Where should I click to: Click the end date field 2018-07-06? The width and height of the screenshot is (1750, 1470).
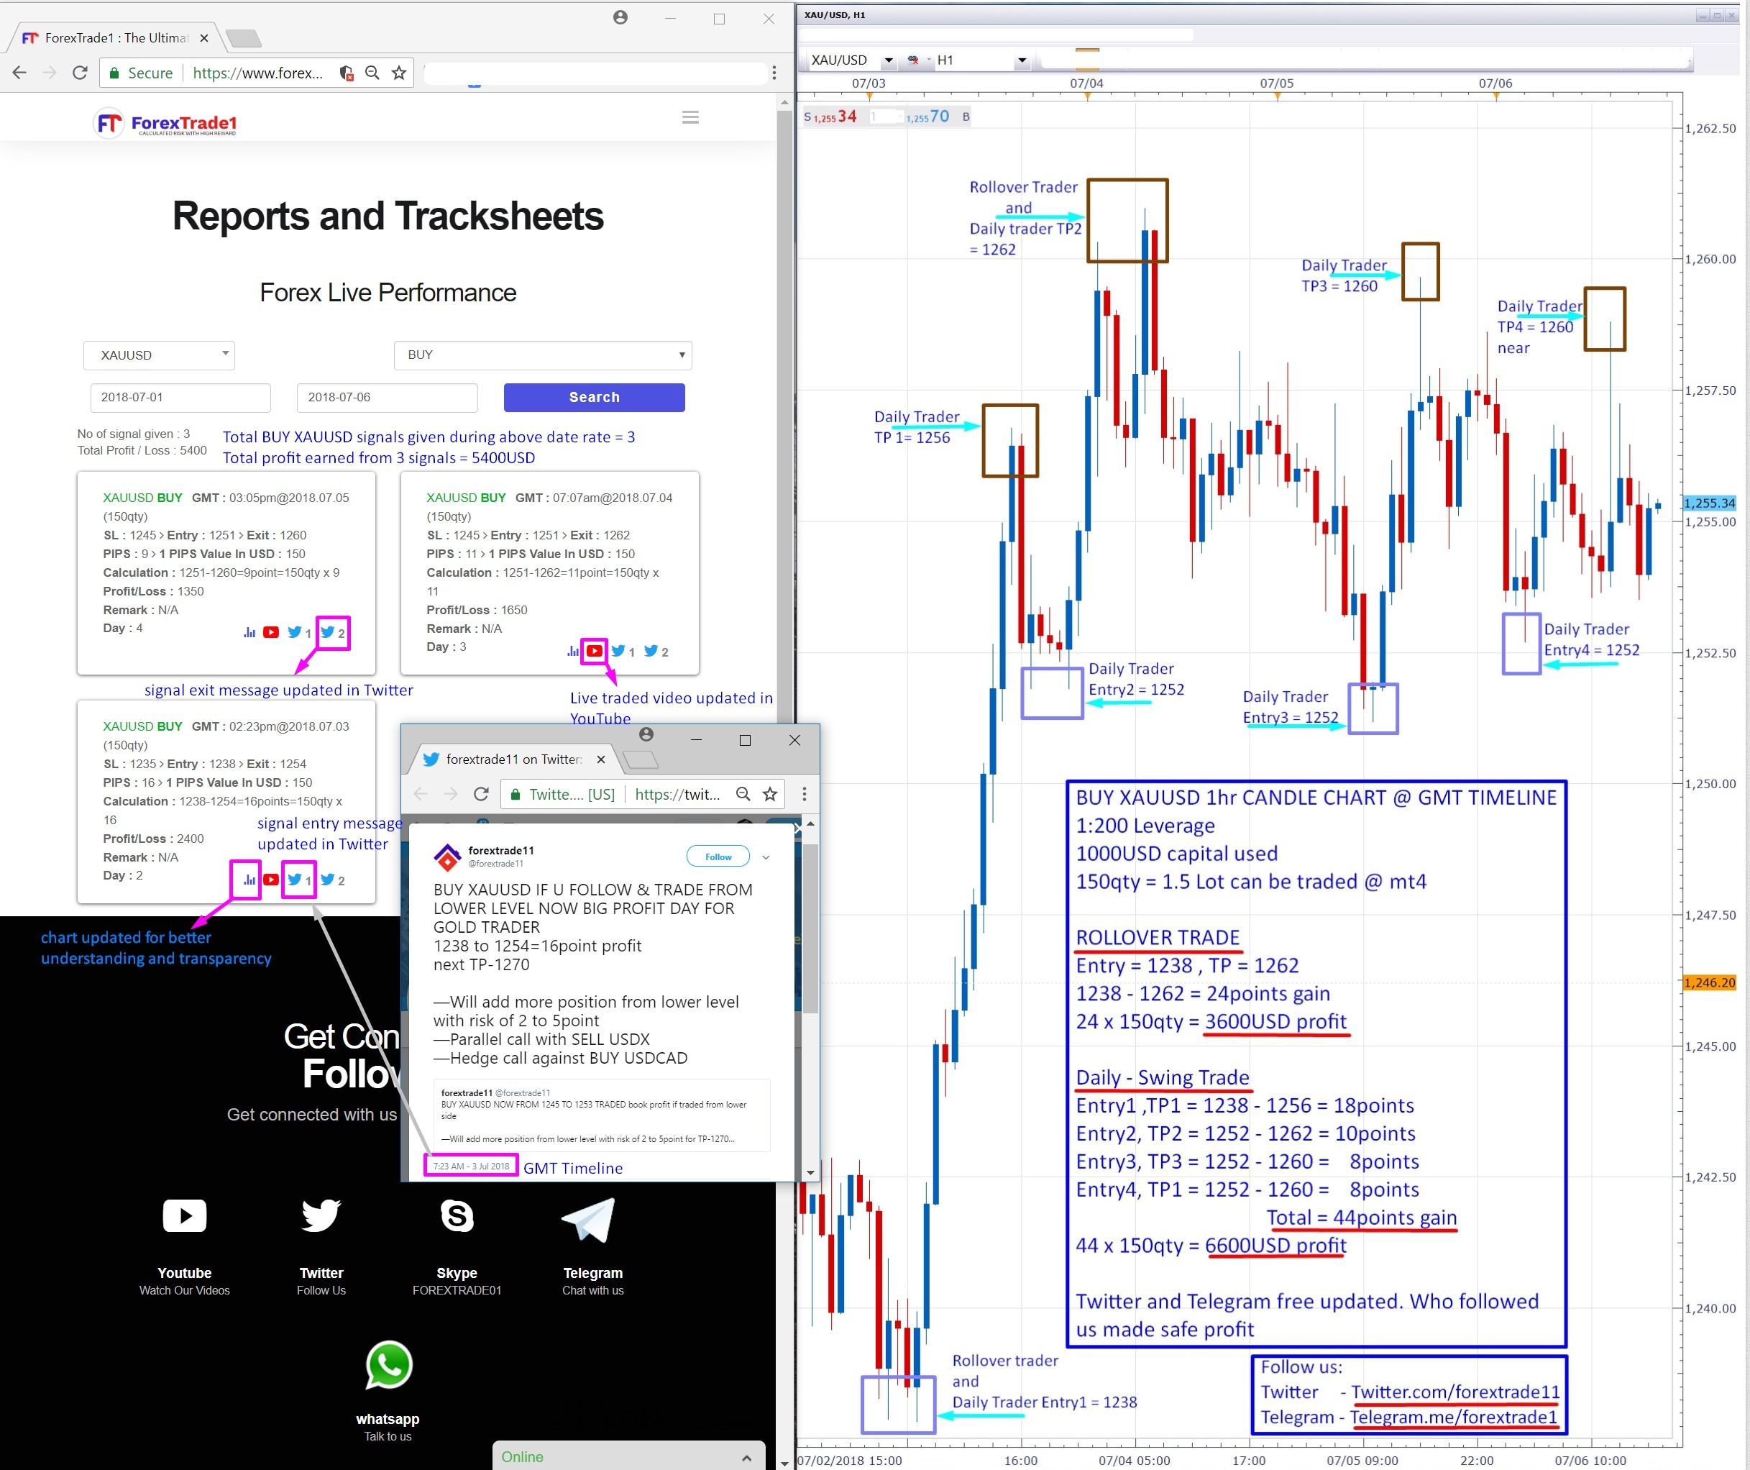point(388,398)
